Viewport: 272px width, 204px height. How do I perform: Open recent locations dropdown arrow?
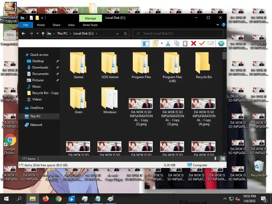point(37,33)
